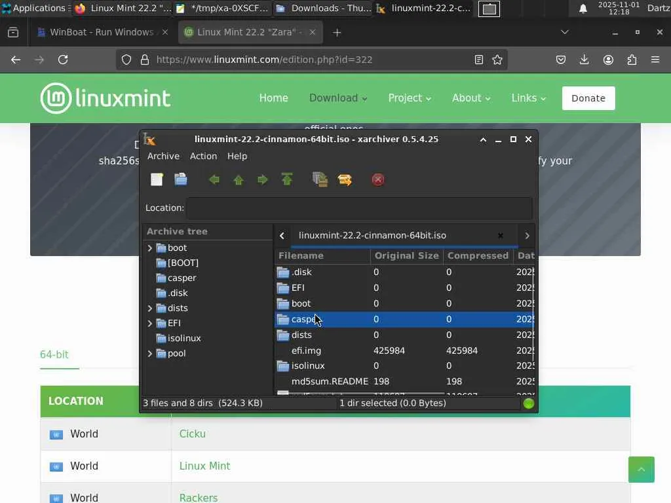Image resolution: width=671 pixels, height=503 pixels.
Task: Click the Location path field in xarchiver
Action: 360,208
